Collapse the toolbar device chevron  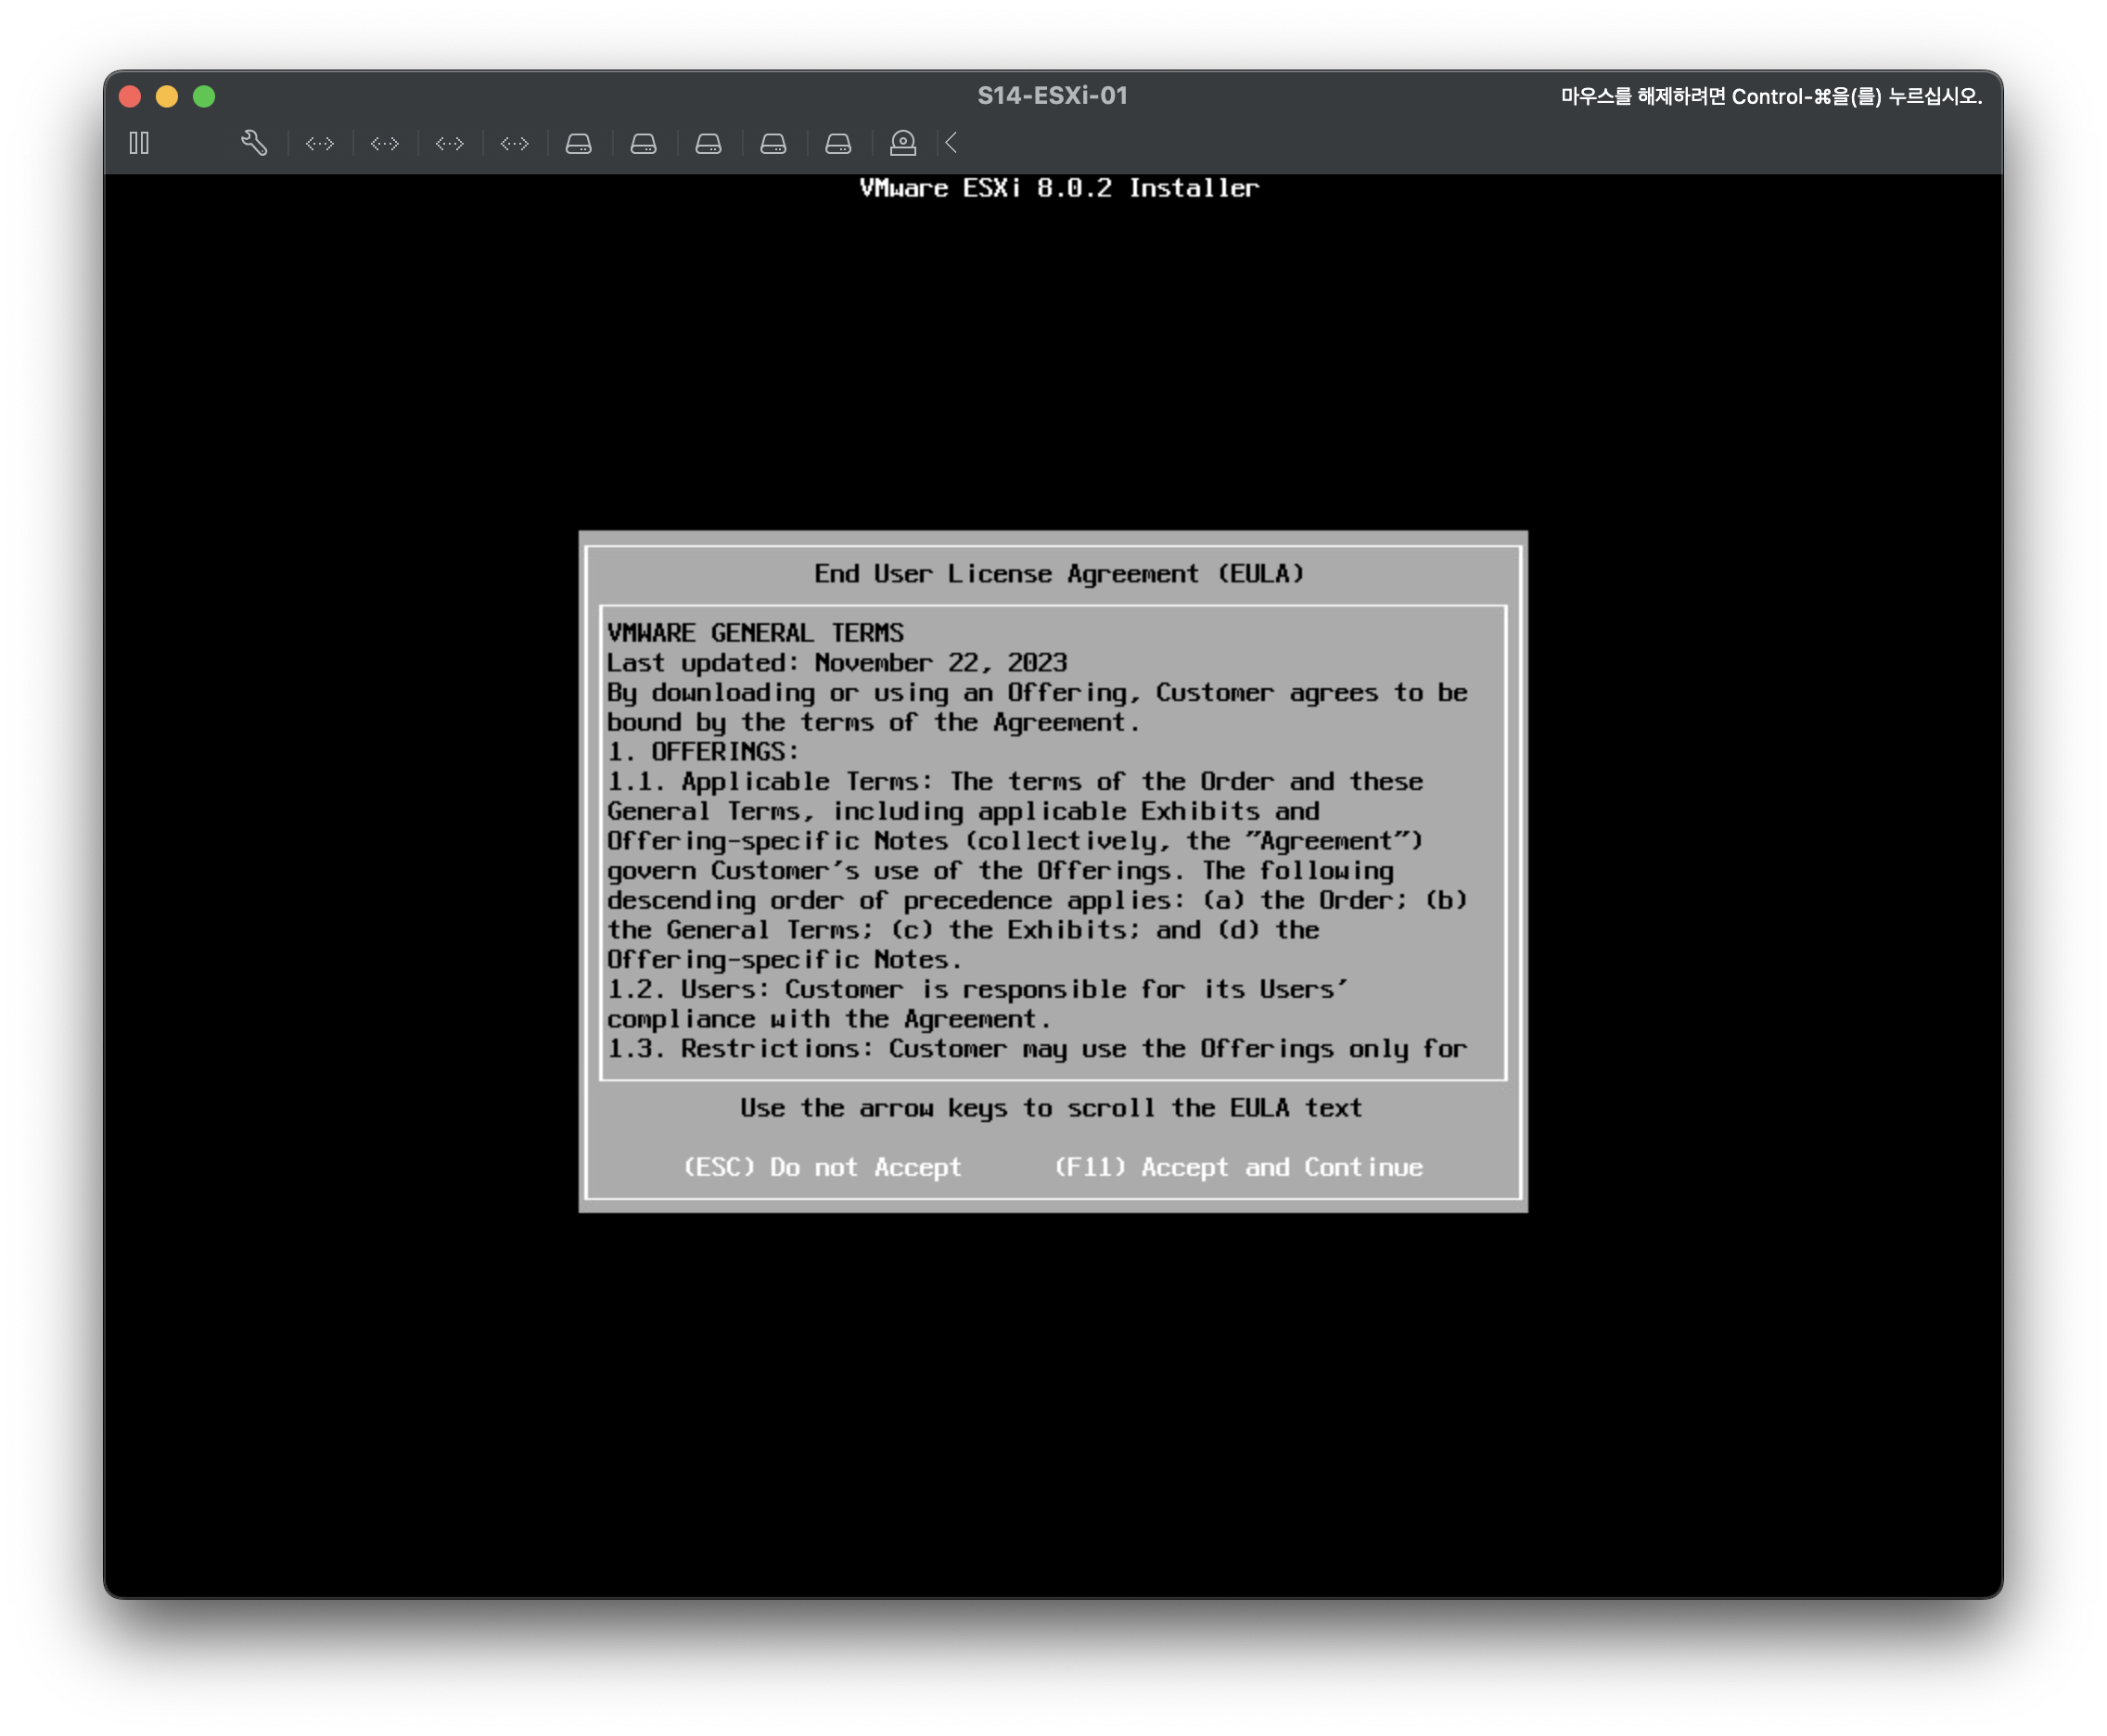tap(951, 143)
